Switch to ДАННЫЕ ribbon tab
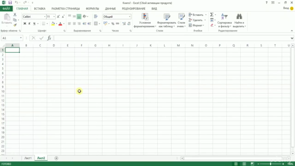 point(111,8)
